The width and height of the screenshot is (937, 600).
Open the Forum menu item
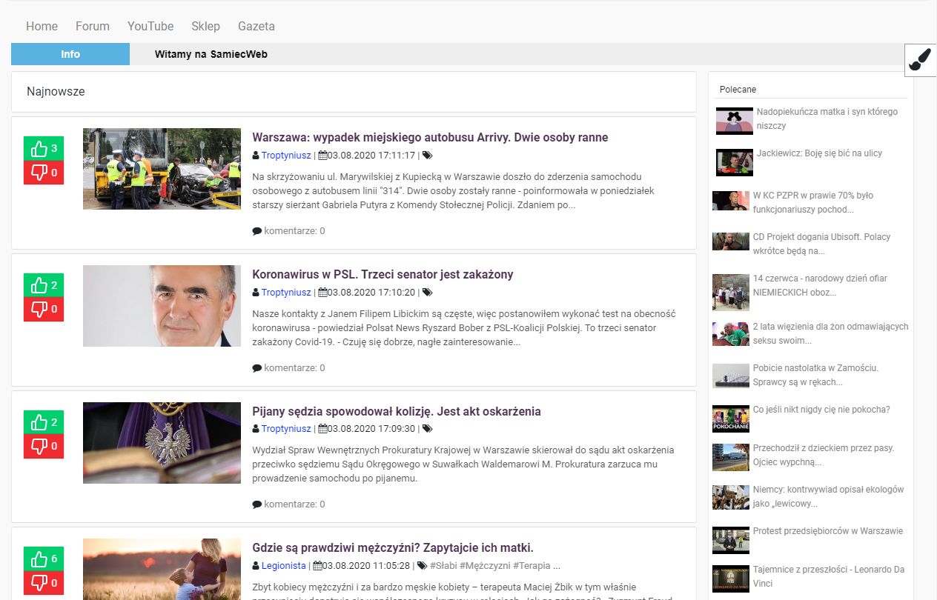tap(93, 26)
